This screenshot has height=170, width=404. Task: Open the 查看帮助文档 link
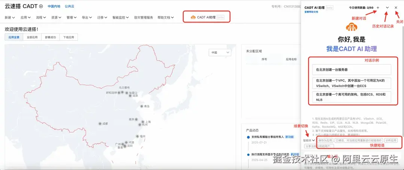coord(311,12)
